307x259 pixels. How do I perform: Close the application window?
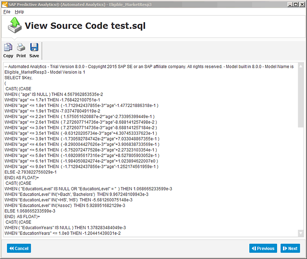[x=302, y=4]
